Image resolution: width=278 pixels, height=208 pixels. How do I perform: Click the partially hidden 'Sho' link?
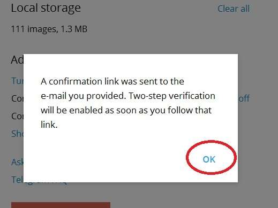[x=17, y=133]
